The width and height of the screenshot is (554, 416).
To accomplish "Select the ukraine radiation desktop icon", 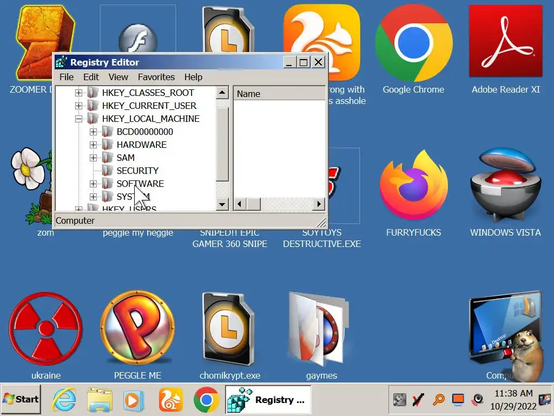I will [45, 329].
